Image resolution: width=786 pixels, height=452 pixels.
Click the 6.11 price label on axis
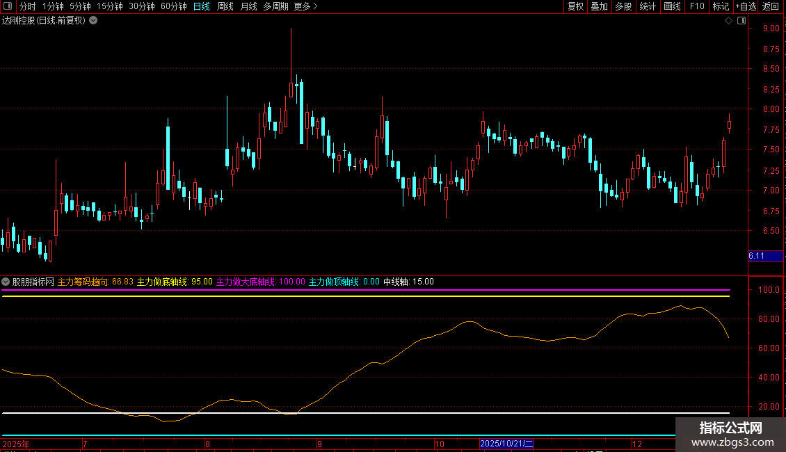pos(757,256)
